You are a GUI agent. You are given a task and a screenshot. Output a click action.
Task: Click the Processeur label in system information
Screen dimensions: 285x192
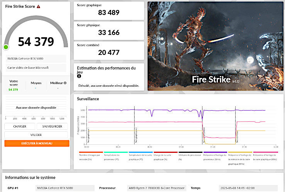point(107,188)
